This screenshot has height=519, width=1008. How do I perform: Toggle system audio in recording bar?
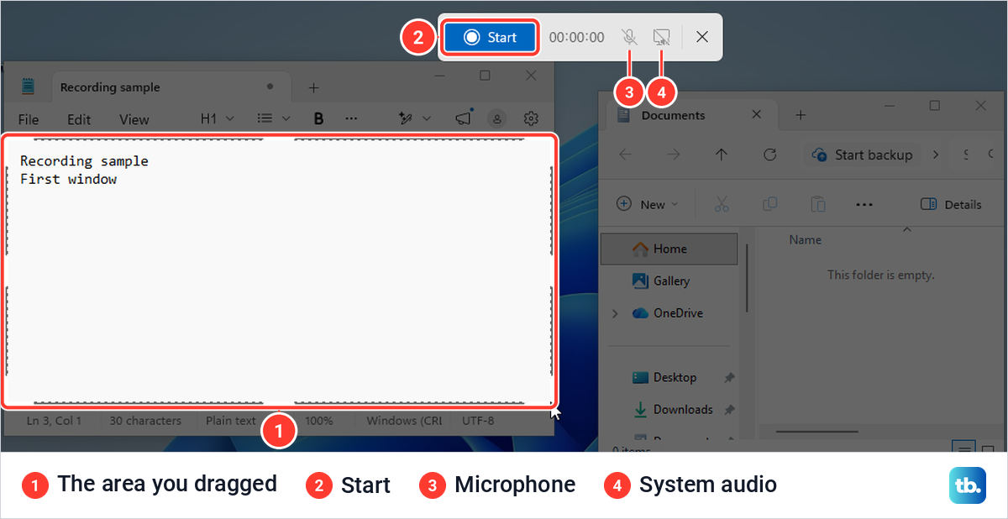pyautogui.click(x=662, y=37)
